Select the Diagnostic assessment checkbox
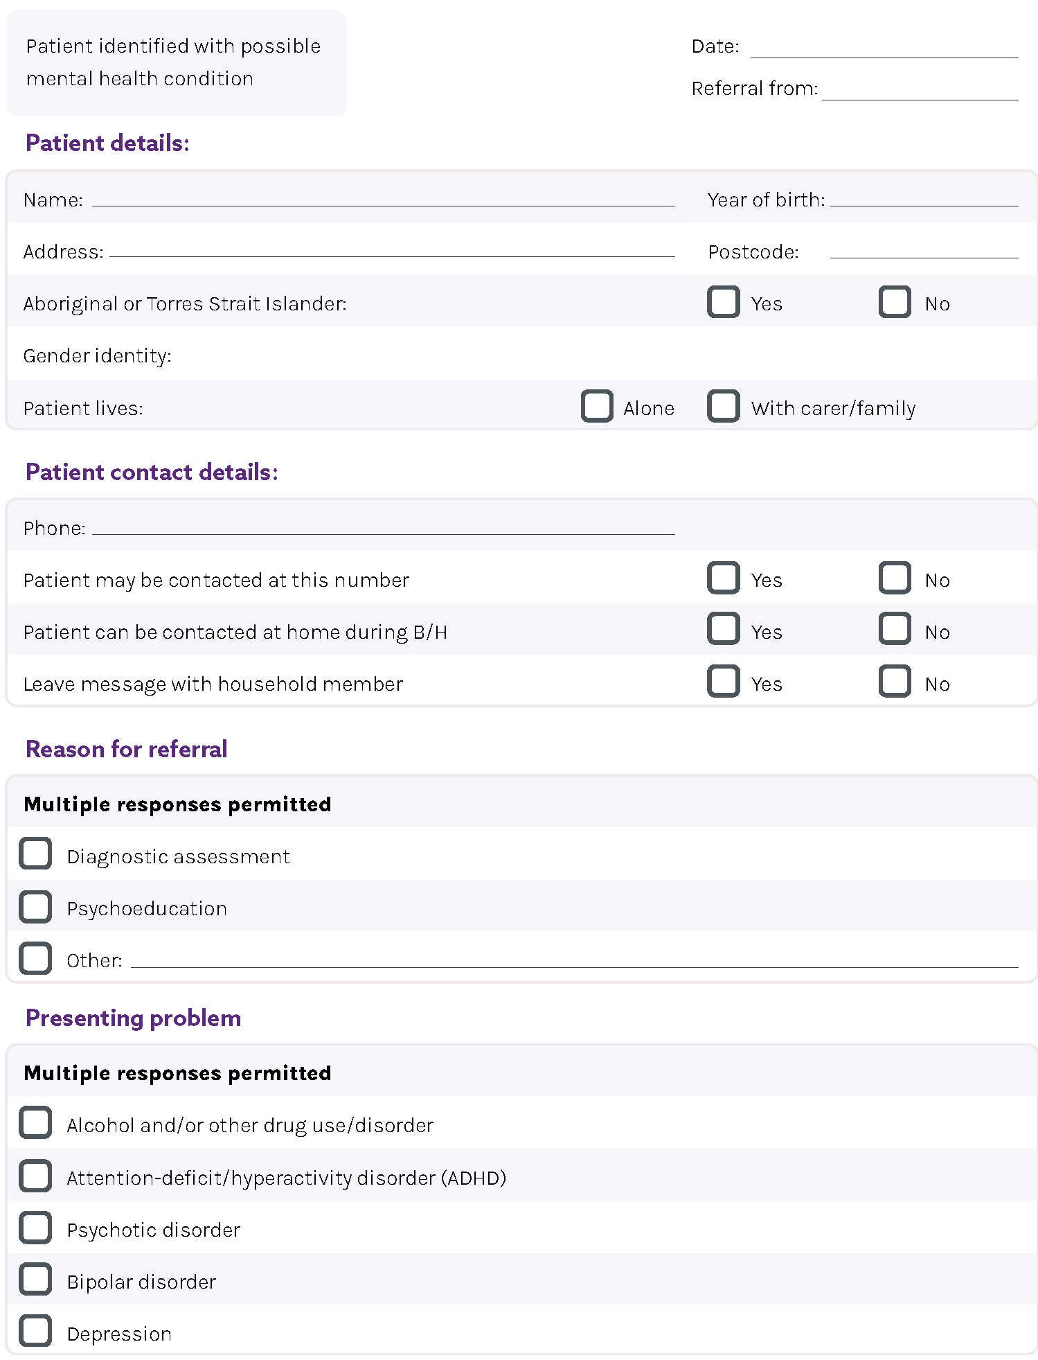Screen dimensions: 1038x1360 35,854
